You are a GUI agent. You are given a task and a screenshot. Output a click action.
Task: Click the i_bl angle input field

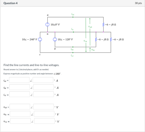44,87
